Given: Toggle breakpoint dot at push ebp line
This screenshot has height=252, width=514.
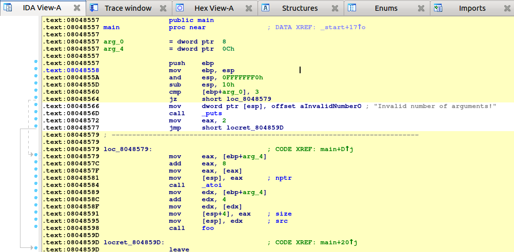Looking at the screenshot, I should pyautogui.click(x=36, y=61).
